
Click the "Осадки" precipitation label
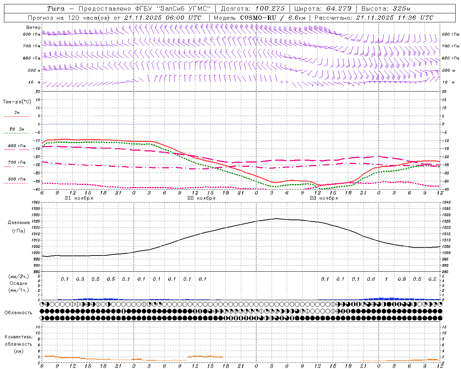18,283
